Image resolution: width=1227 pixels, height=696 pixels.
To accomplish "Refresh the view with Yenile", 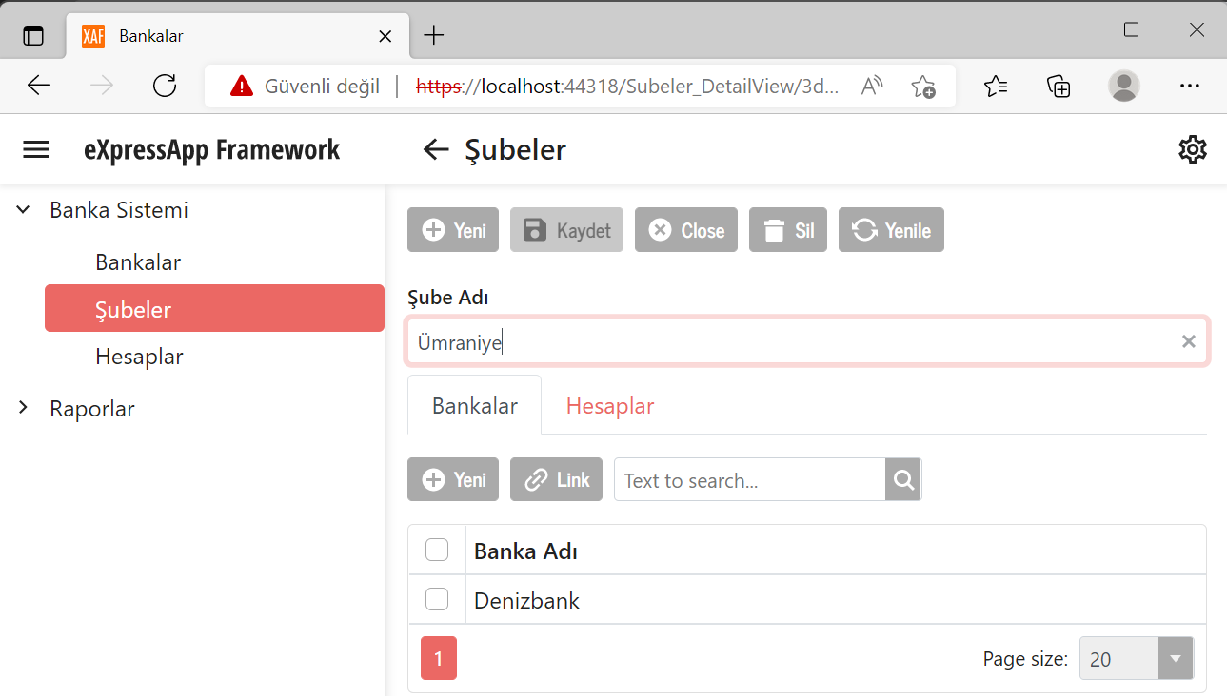I will [x=891, y=230].
